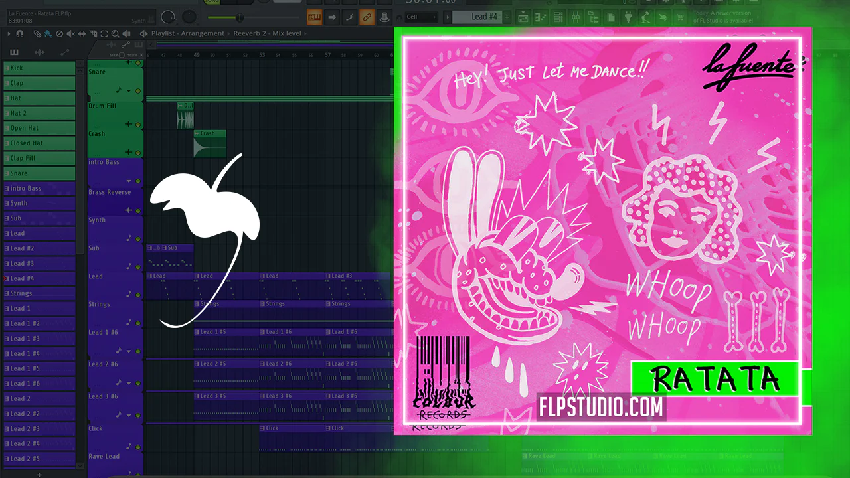Select the Draw pencil tool
The height and width of the screenshot is (478, 850).
[37, 33]
